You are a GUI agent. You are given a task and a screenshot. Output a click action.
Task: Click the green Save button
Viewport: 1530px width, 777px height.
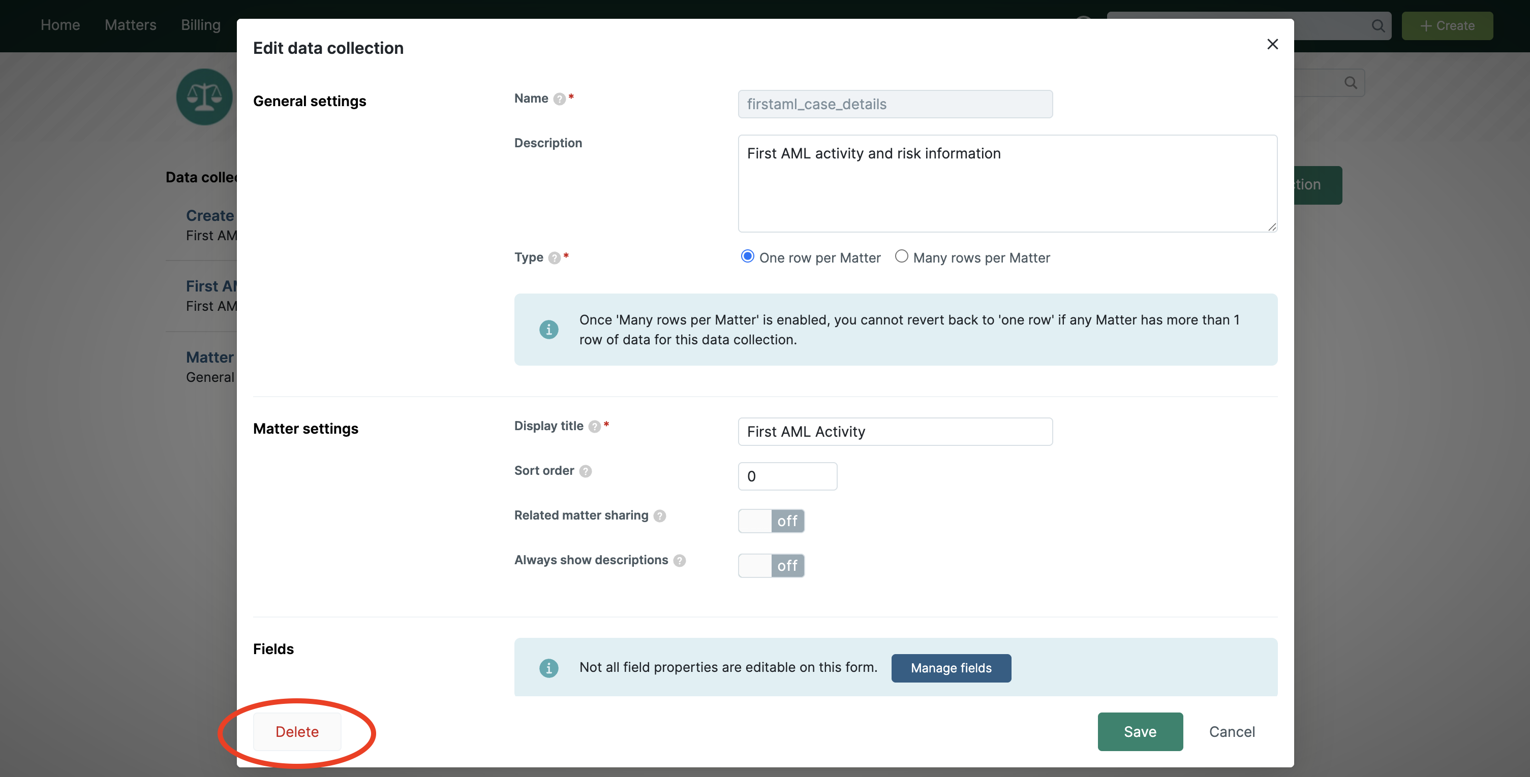(x=1139, y=731)
